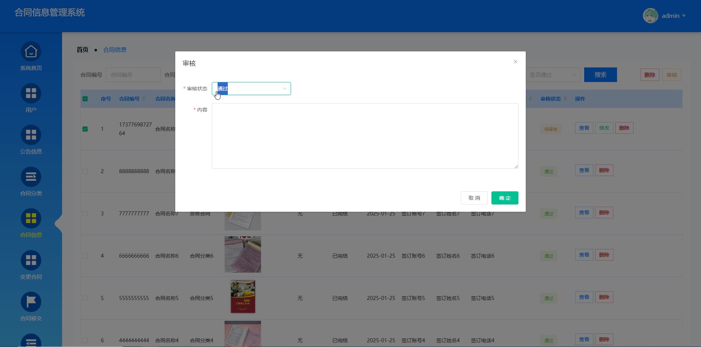Click the 合同名称6 cell
The height and width of the screenshot is (347, 701).
pos(167,256)
